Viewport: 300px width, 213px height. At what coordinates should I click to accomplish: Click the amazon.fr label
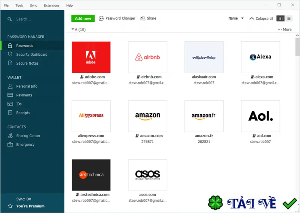click(204, 136)
